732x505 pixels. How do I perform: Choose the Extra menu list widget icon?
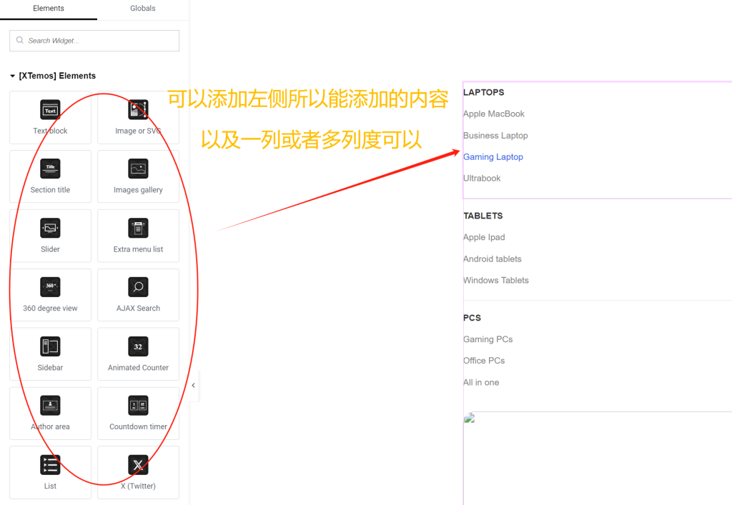point(138,228)
